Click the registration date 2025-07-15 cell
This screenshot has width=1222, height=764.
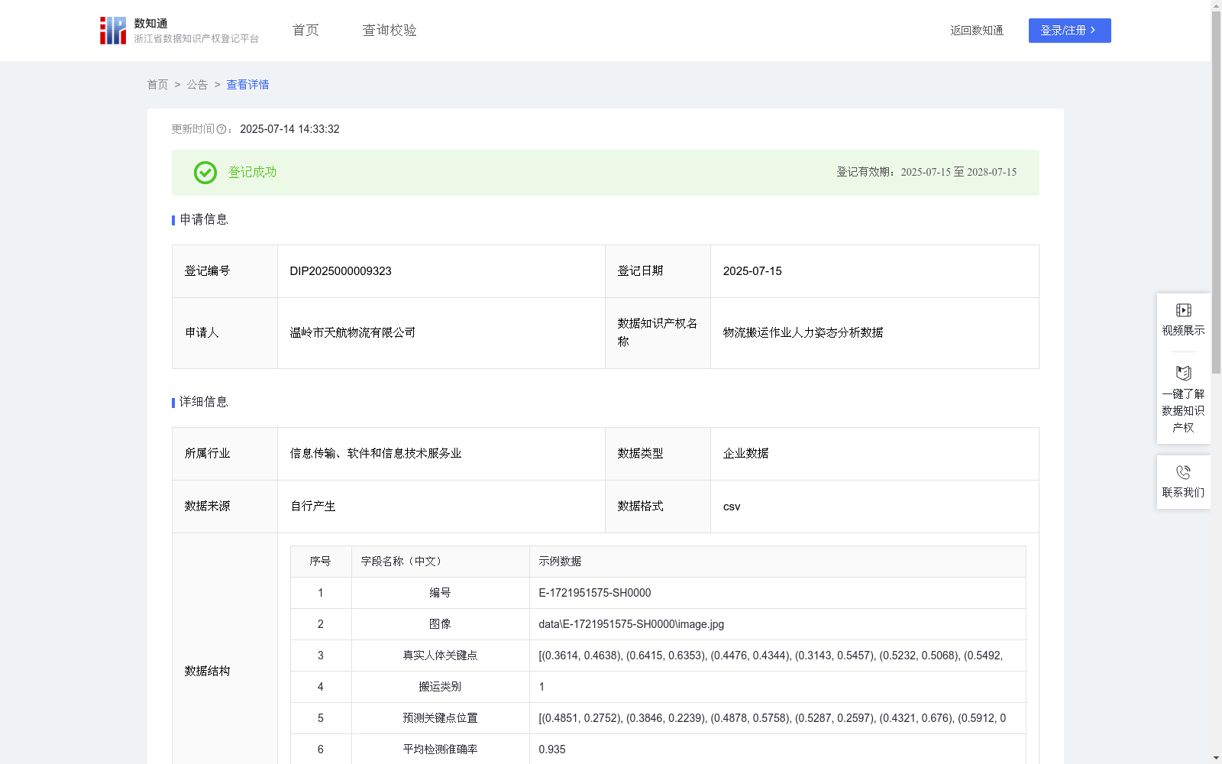point(874,271)
